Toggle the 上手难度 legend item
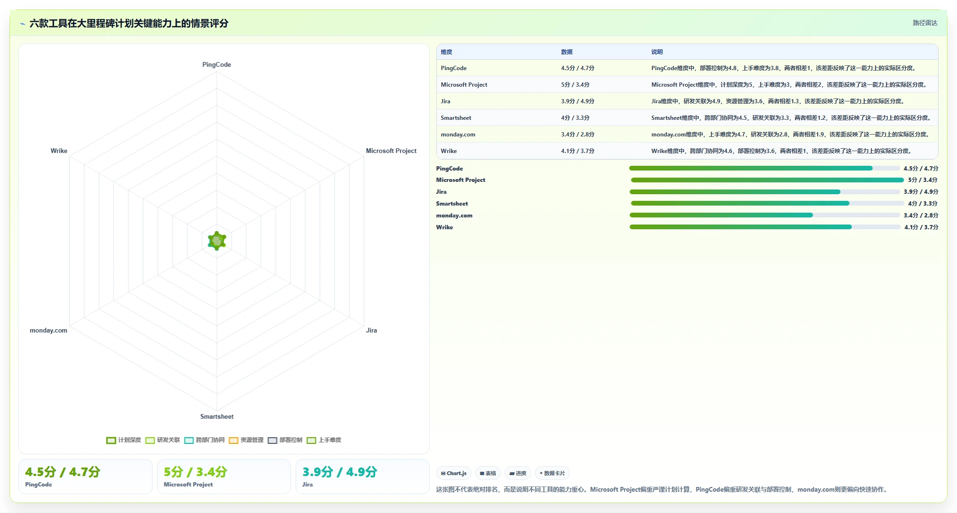The height and width of the screenshot is (513, 957). tap(324, 440)
